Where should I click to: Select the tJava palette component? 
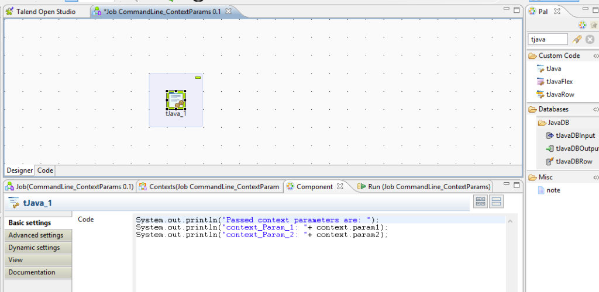[x=549, y=68]
